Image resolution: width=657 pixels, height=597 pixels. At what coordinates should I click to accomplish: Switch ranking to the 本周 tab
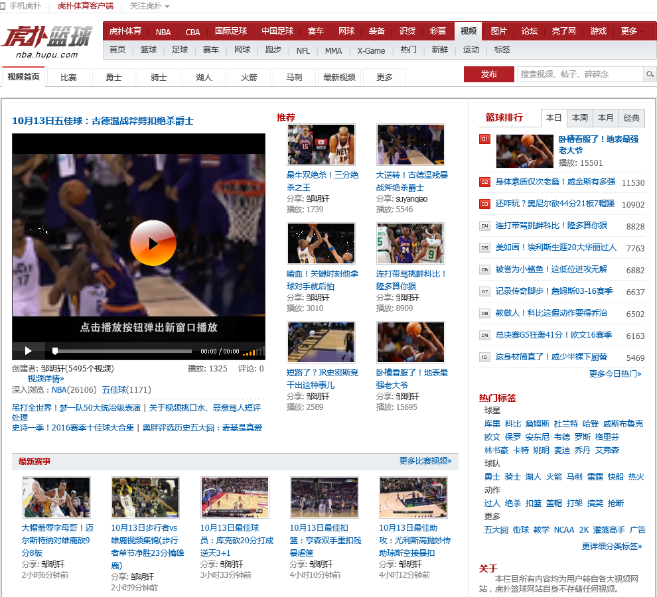click(x=580, y=118)
